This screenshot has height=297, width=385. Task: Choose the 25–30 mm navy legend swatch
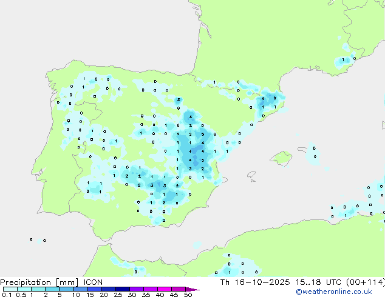tap(122, 289)
